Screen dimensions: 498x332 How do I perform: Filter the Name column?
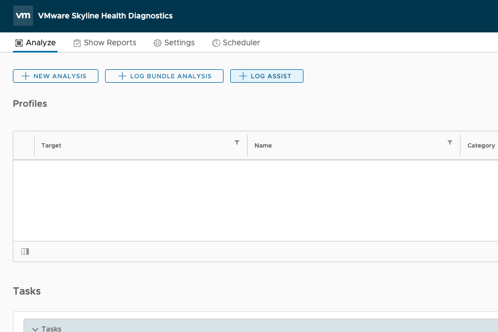point(450,143)
